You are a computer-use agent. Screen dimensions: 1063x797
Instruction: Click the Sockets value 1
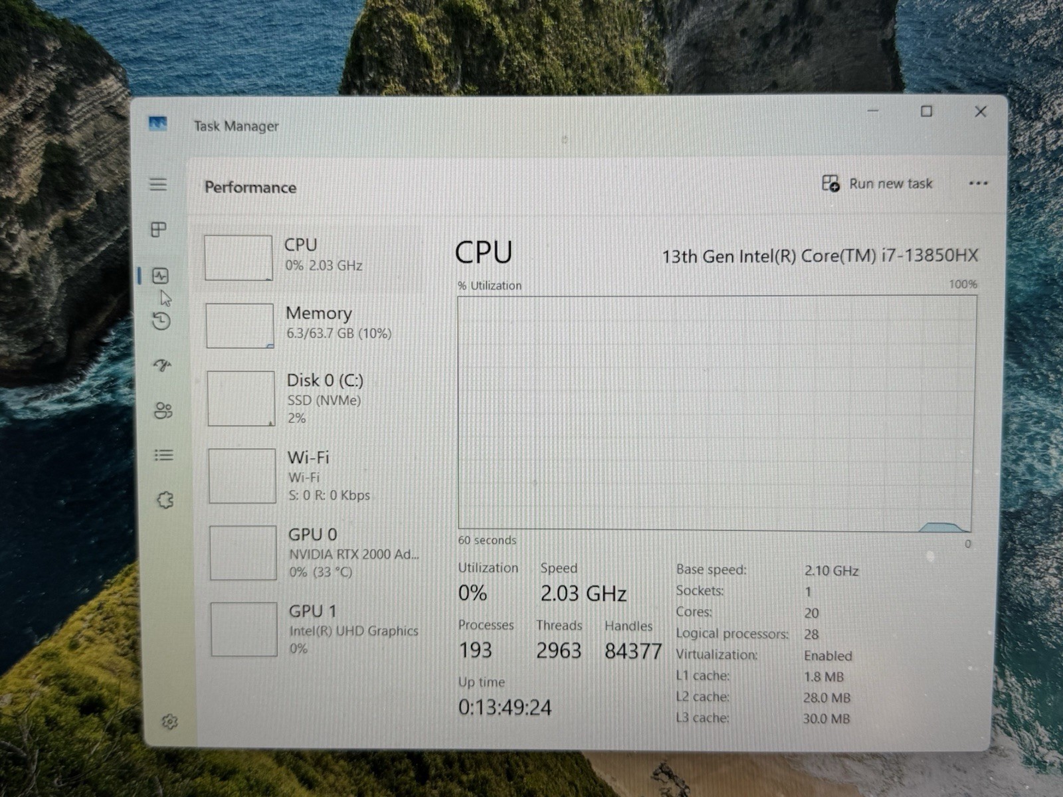click(808, 592)
